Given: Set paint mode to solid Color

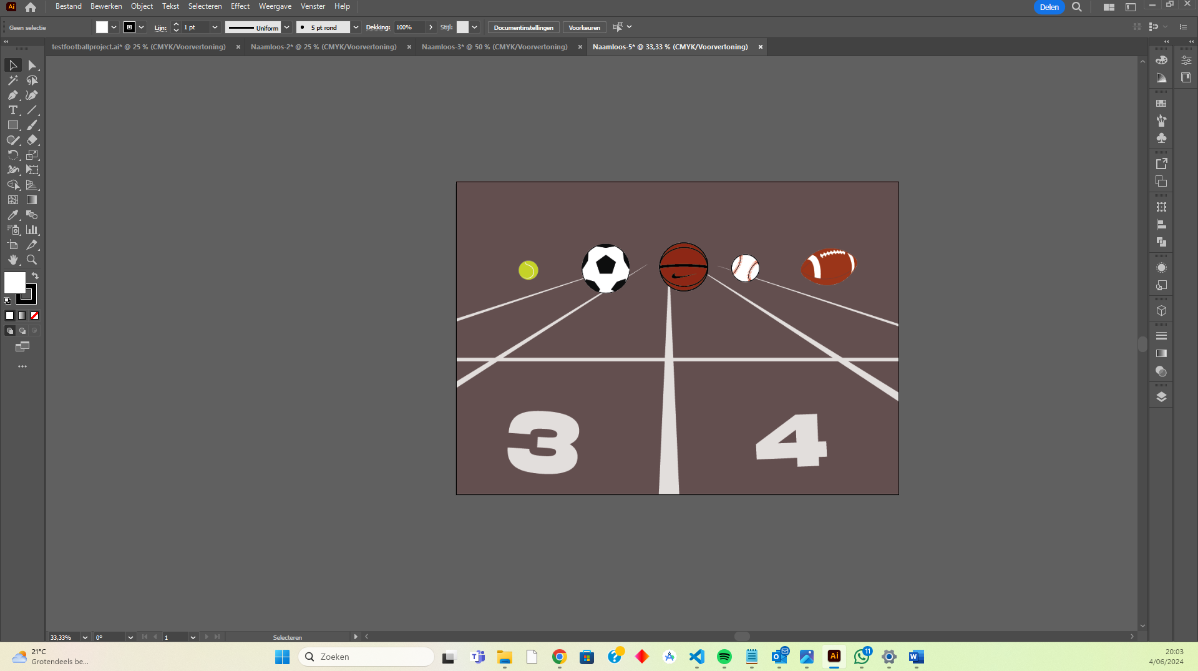Looking at the screenshot, I should [x=10, y=316].
